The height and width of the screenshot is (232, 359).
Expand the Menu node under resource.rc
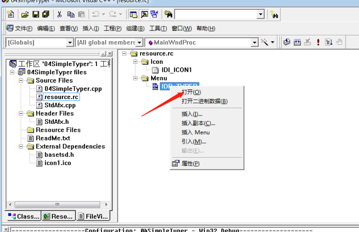(x=135, y=78)
